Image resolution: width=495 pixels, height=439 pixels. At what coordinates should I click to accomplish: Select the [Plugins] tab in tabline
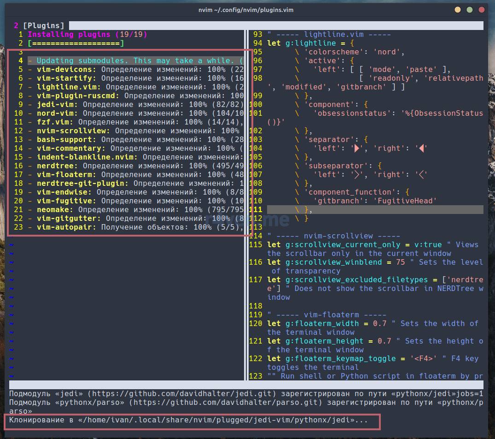pos(44,25)
